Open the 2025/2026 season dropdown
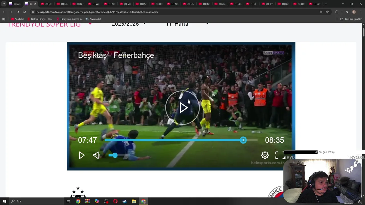365x205 pixels. click(129, 24)
